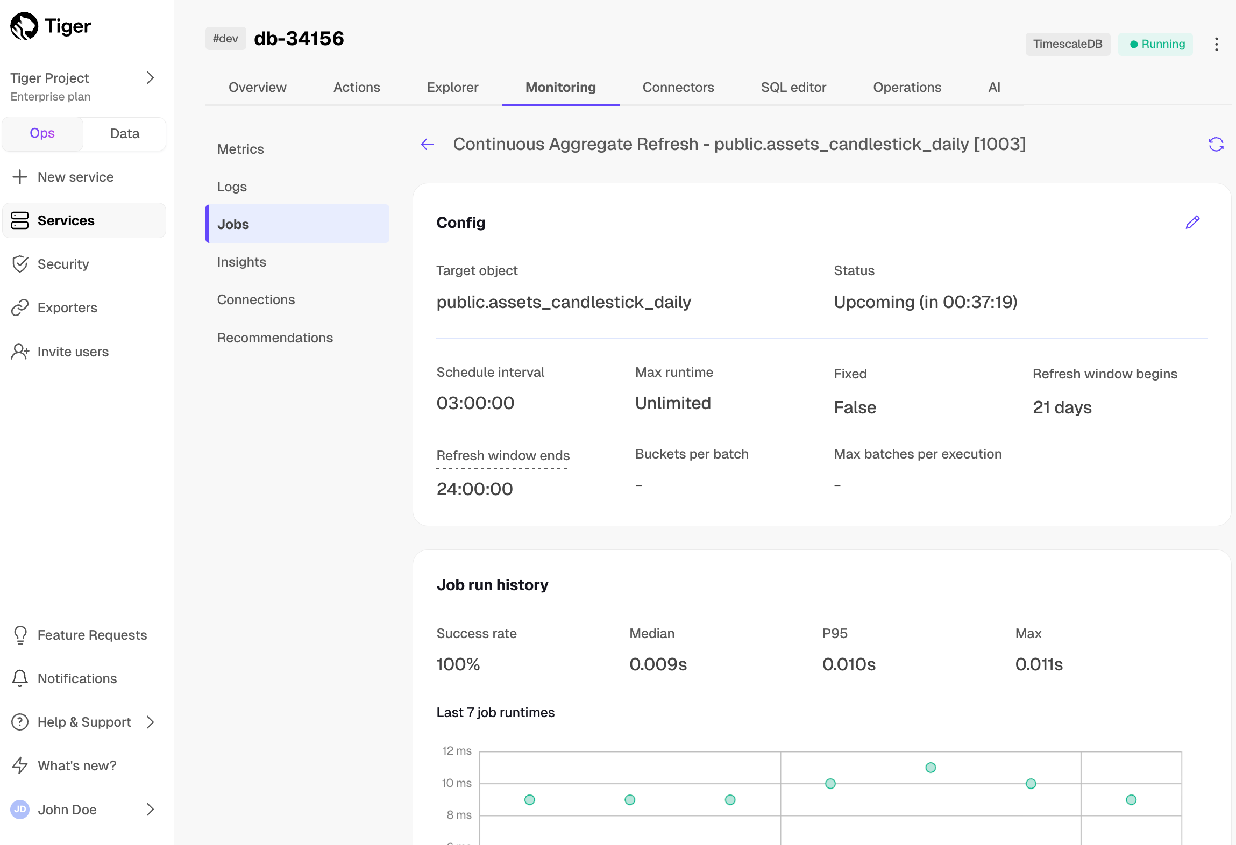Expand the John Doe account menu
This screenshot has height=845, width=1236.
coord(150,810)
